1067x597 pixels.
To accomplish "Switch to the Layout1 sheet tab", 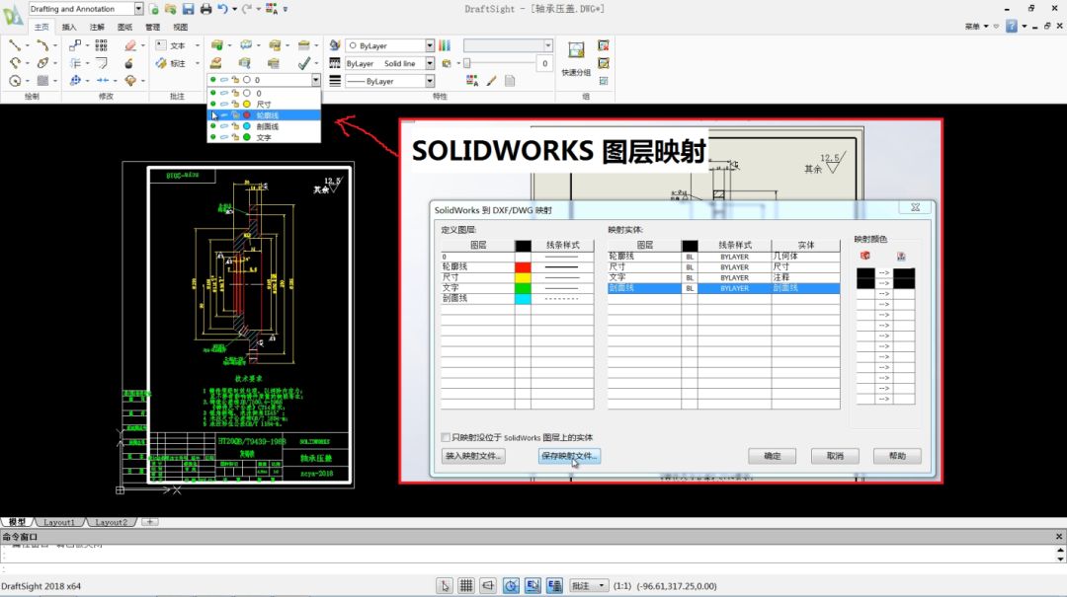I will point(59,522).
